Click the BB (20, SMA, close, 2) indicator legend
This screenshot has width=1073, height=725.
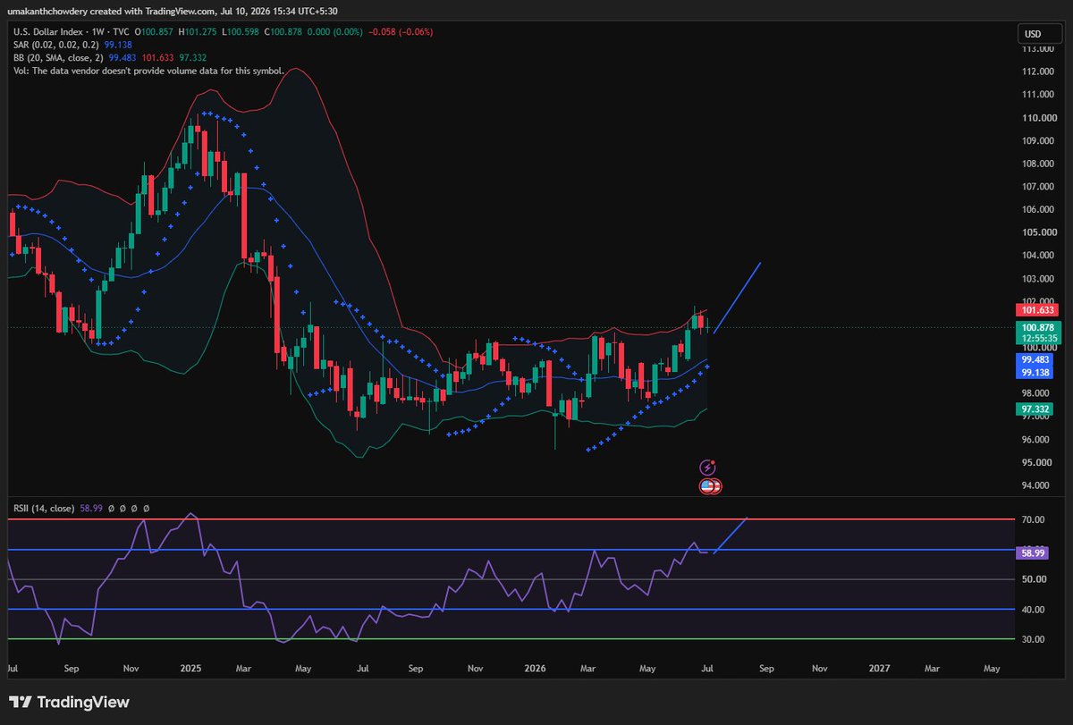coord(59,57)
